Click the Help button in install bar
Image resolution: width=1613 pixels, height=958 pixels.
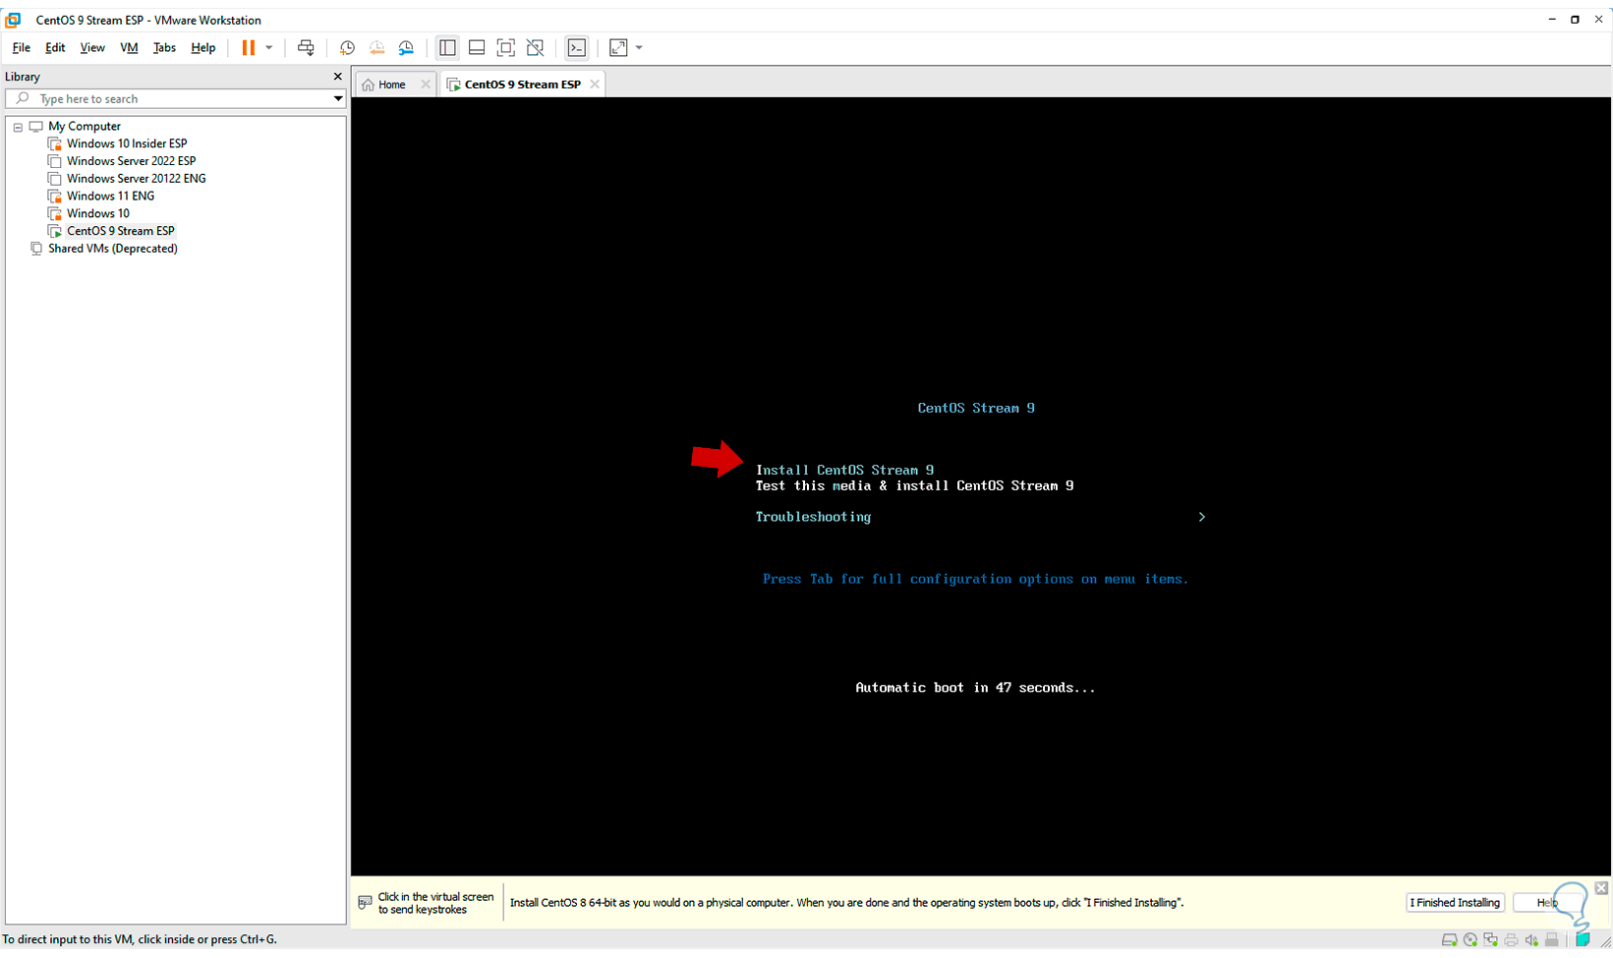(1547, 903)
